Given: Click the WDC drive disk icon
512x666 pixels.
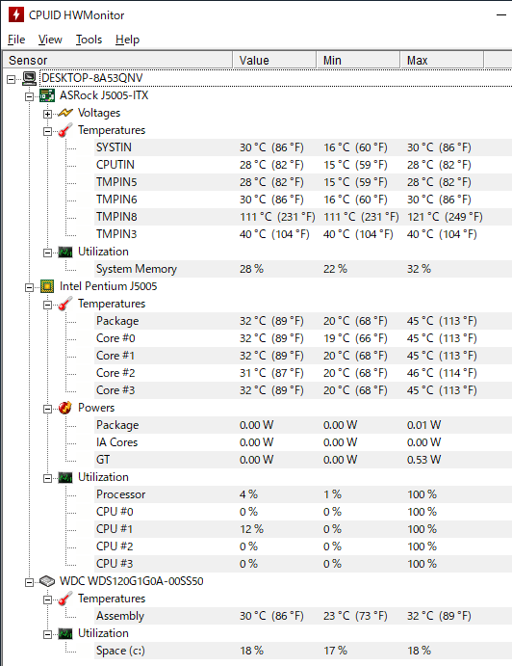Looking at the screenshot, I should [47, 581].
